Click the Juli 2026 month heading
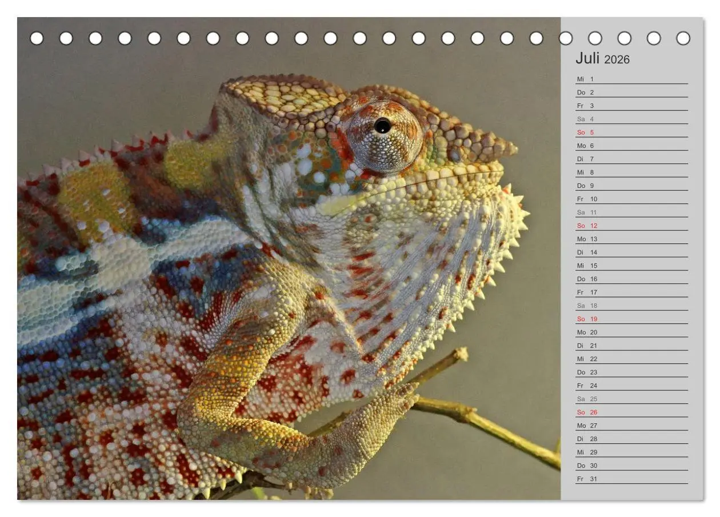720x517 pixels. (x=602, y=58)
